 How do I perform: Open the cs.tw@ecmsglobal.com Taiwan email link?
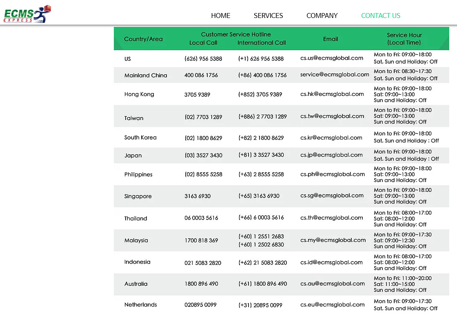pos(332,116)
